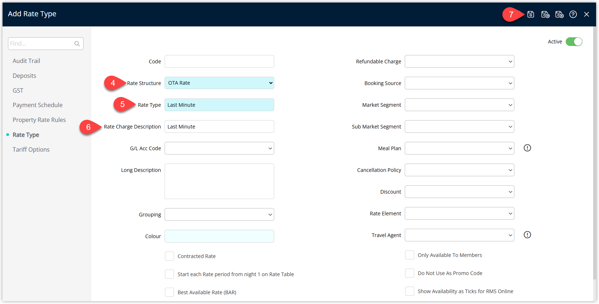The width and height of the screenshot is (599, 304).
Task: Click the Rate Type field with Last Minute
Action: pos(219,105)
